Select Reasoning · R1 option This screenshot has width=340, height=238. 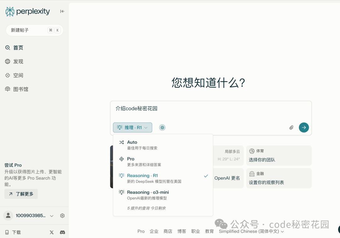(163, 178)
